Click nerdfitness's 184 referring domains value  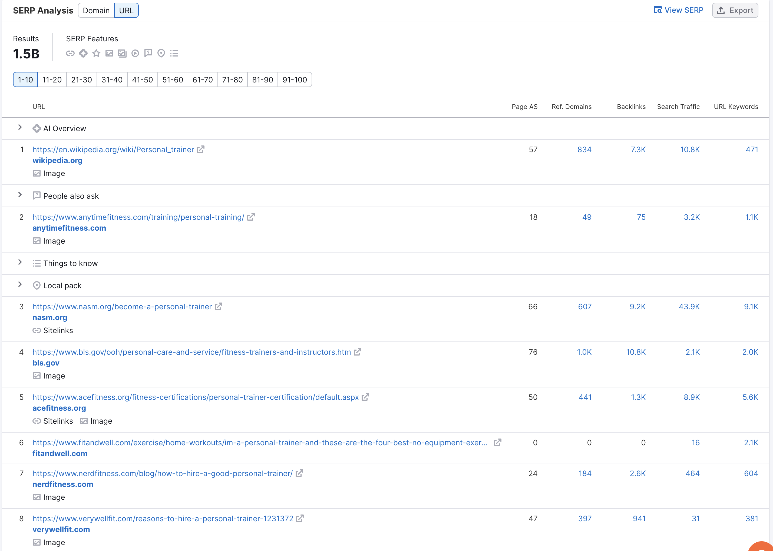(585, 473)
